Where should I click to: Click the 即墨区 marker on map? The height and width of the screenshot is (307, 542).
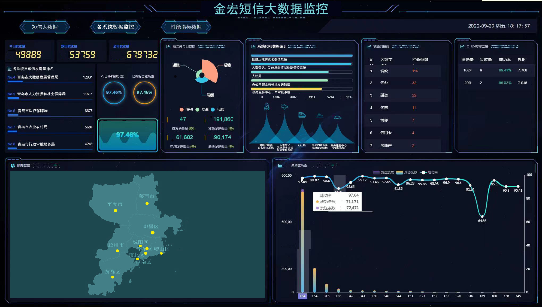pos(153,233)
